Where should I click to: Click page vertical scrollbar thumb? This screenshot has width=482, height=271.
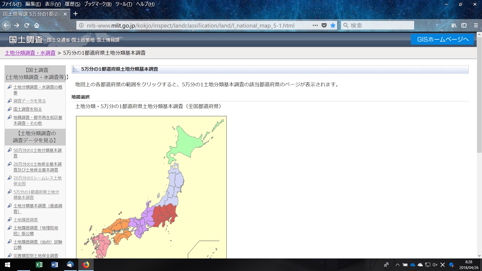479,95
